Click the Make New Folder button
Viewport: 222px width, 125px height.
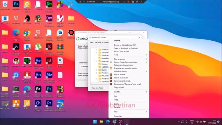(97, 88)
